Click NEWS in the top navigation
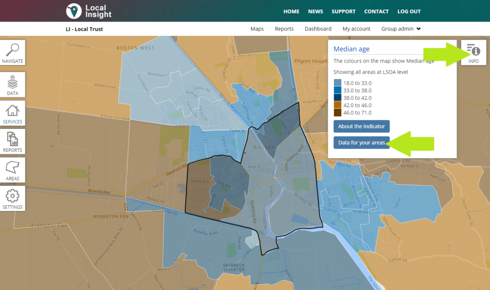The width and height of the screenshot is (490, 290). point(315,11)
